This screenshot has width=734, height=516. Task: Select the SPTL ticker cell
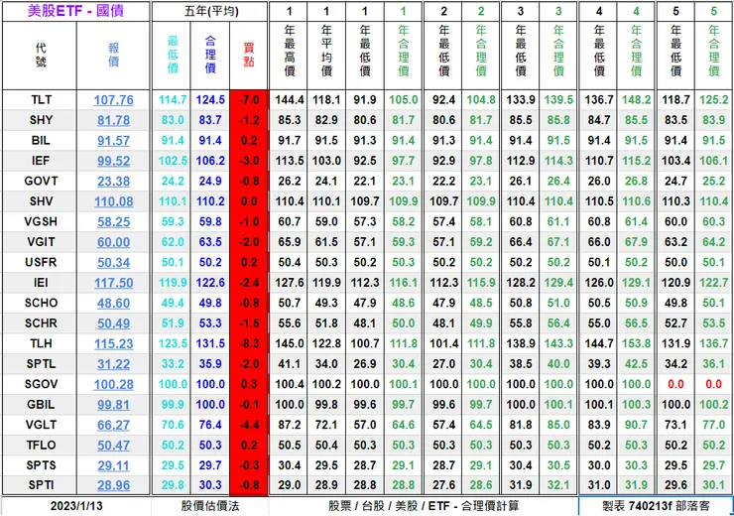tap(41, 364)
